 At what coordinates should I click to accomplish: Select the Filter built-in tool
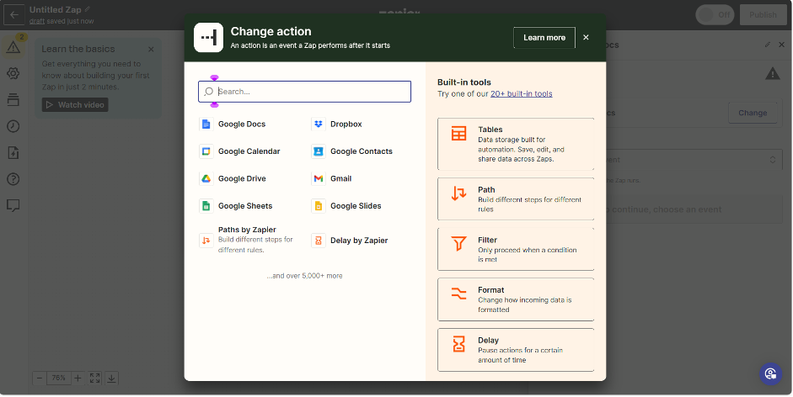516,250
